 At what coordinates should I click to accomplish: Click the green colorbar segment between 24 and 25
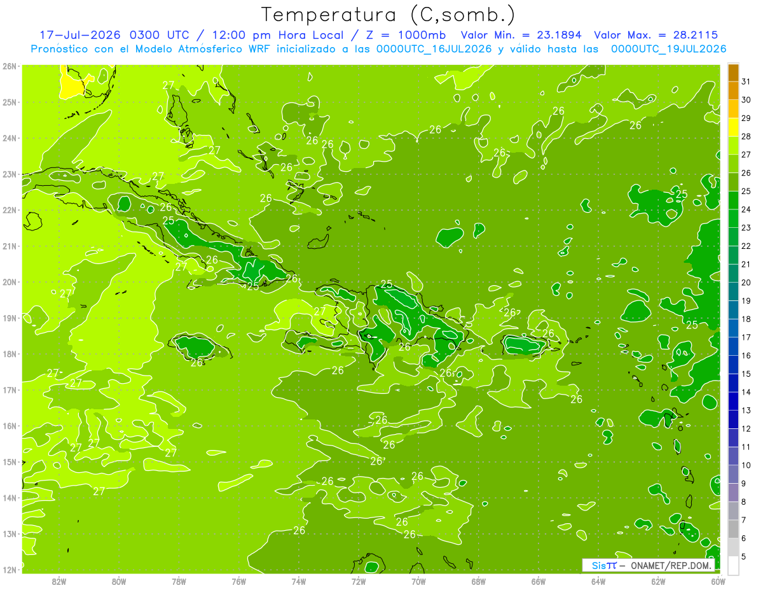(733, 200)
